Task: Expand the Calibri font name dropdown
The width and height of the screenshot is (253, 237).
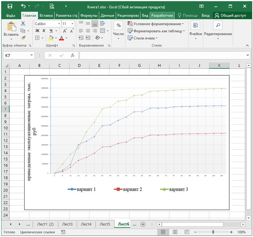Action: (x=59, y=24)
